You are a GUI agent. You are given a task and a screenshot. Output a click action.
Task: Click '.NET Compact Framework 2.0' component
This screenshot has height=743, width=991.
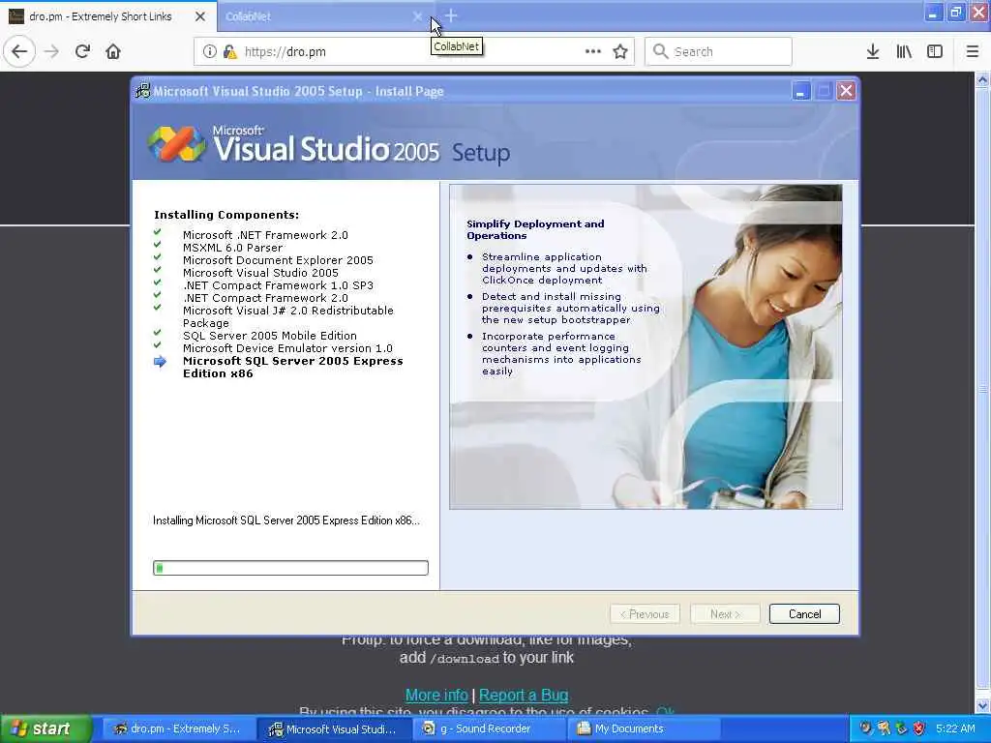[x=265, y=298]
